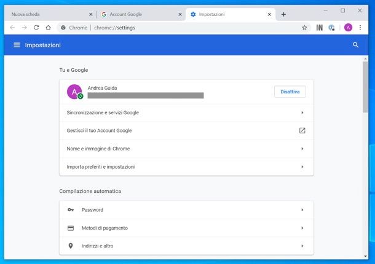Click the Compilazione automatica heading

(x=90, y=191)
